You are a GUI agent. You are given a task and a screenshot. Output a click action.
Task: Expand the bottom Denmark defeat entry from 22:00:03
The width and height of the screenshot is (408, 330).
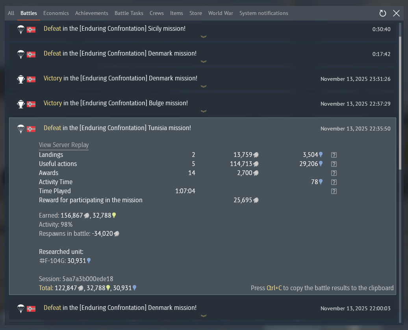coord(204,315)
